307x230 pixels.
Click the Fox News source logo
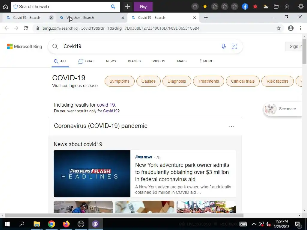[144, 157]
